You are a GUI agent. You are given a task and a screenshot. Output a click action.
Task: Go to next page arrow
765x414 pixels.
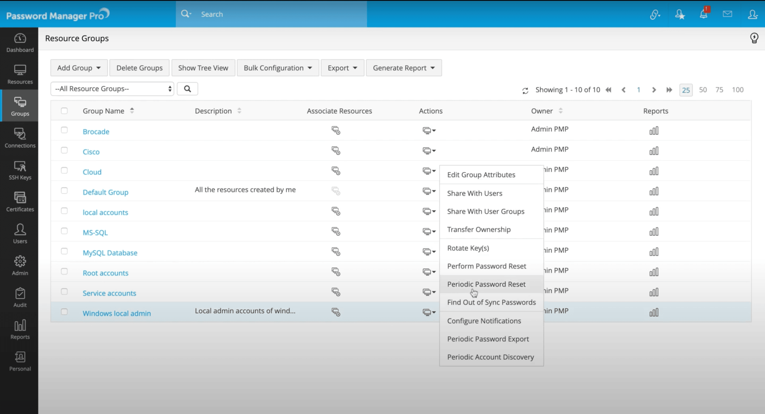[x=654, y=90]
